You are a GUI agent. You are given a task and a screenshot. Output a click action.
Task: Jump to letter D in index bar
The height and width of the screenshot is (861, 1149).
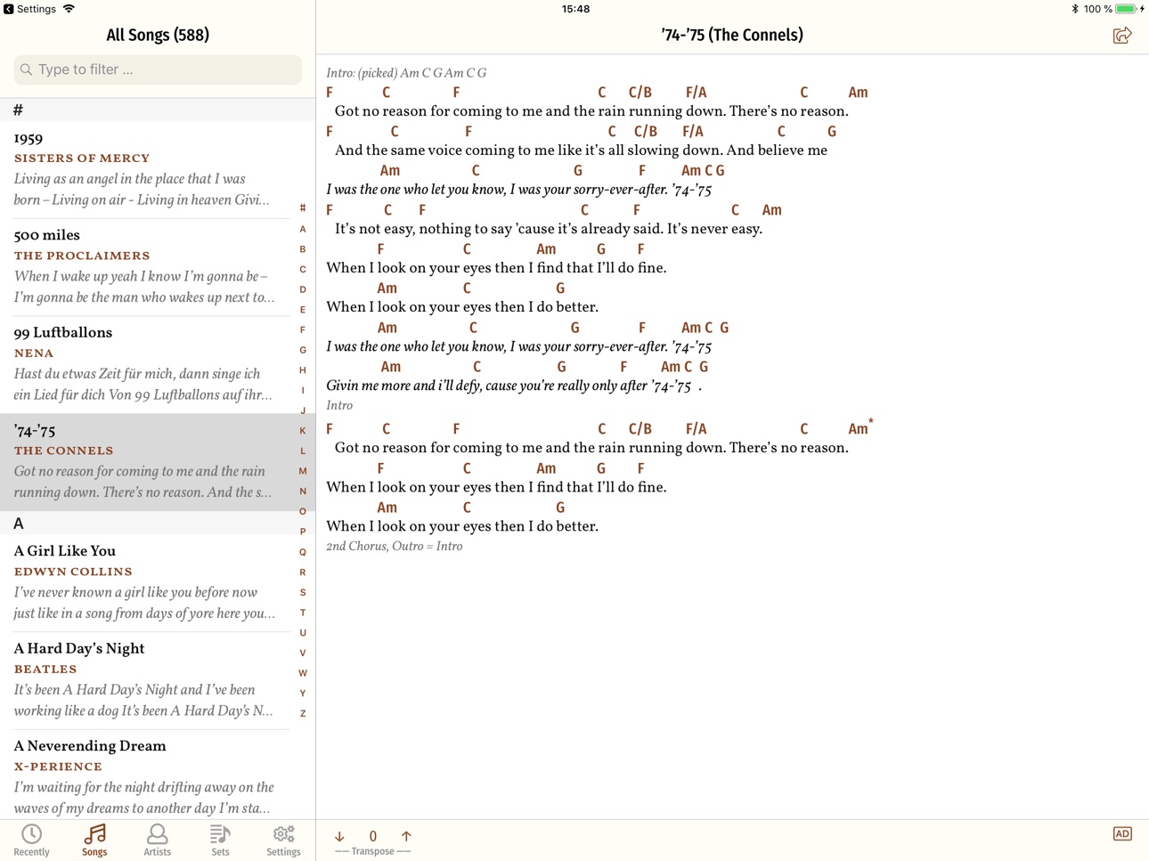click(x=303, y=289)
